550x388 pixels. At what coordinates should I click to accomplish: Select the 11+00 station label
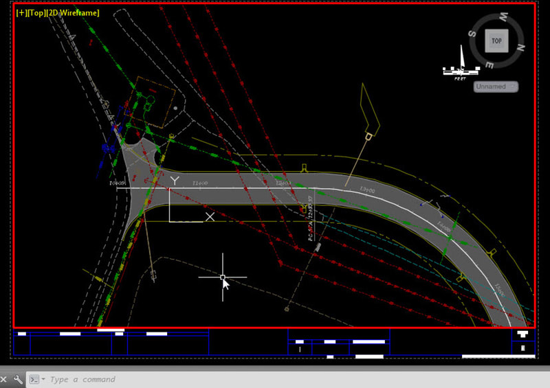point(200,183)
